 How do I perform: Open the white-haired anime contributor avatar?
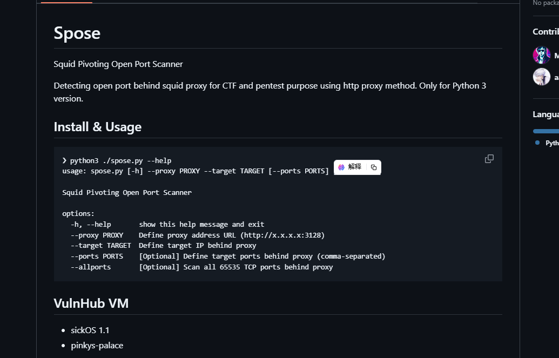point(542,77)
